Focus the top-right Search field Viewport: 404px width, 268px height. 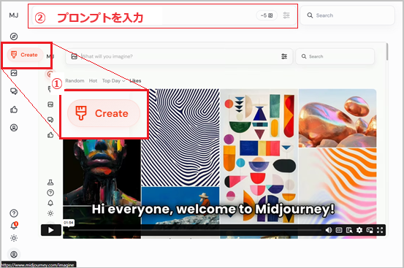pyautogui.click(x=347, y=15)
